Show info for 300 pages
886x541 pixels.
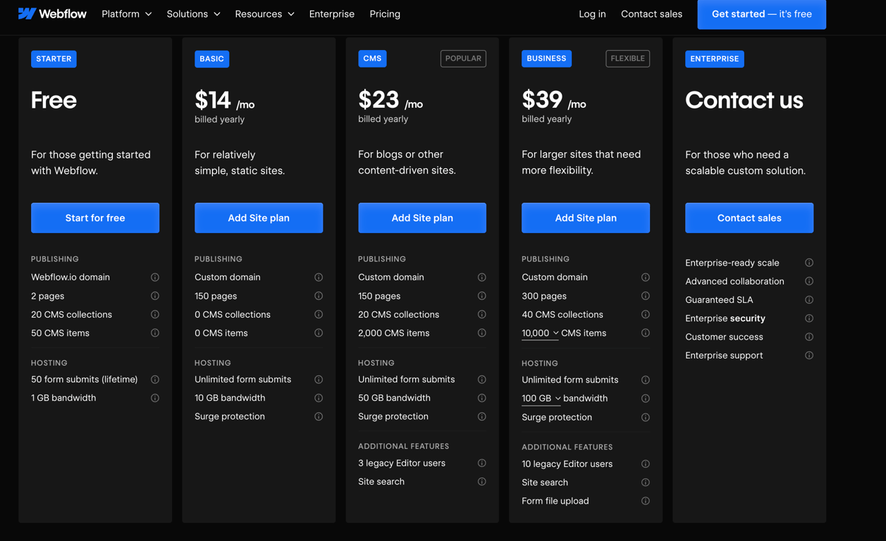pos(646,296)
